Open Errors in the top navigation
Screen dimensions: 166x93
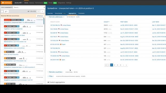click(26, 3)
